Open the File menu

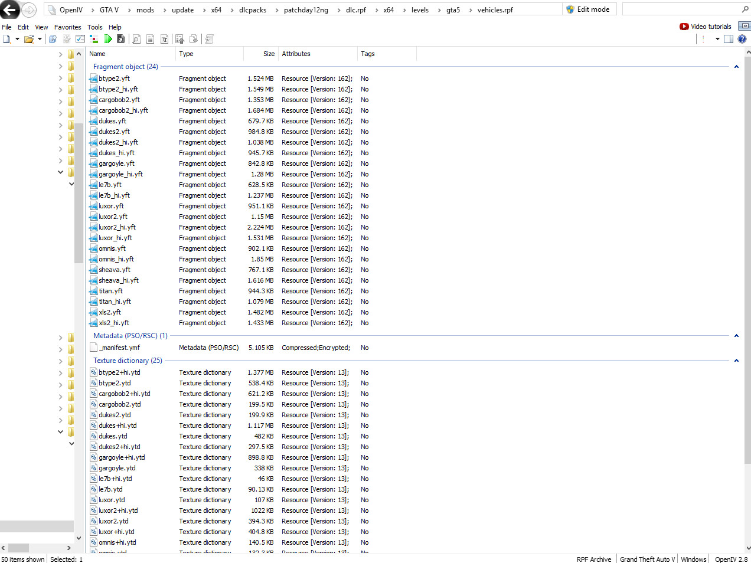coord(6,27)
